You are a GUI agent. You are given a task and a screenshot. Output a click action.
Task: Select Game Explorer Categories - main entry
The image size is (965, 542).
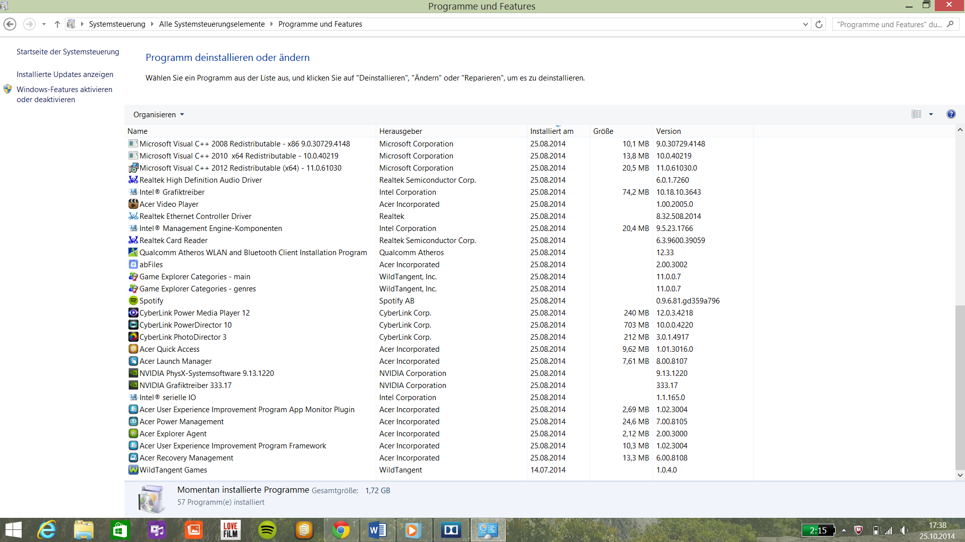click(195, 276)
